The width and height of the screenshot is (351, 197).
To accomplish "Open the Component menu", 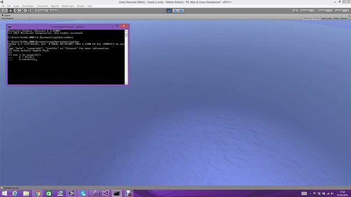I will pyautogui.click(x=42, y=6).
